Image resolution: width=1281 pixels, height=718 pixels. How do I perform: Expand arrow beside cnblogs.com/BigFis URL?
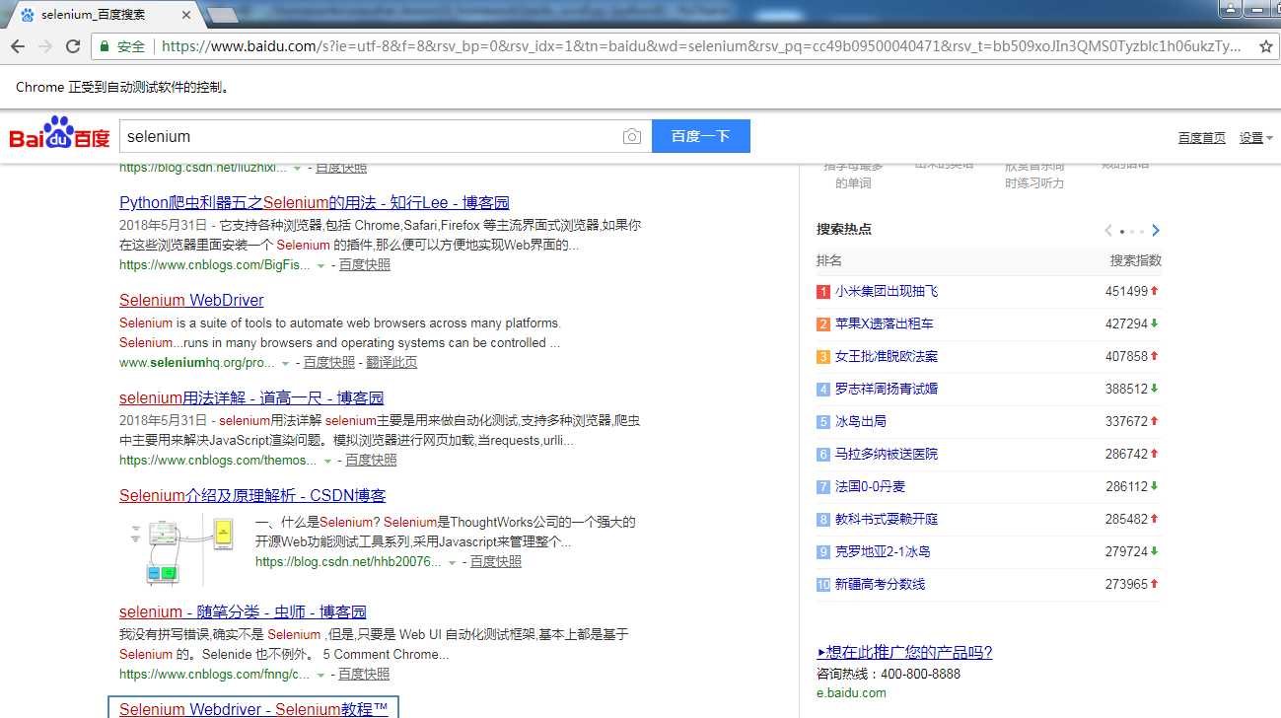coord(320,265)
